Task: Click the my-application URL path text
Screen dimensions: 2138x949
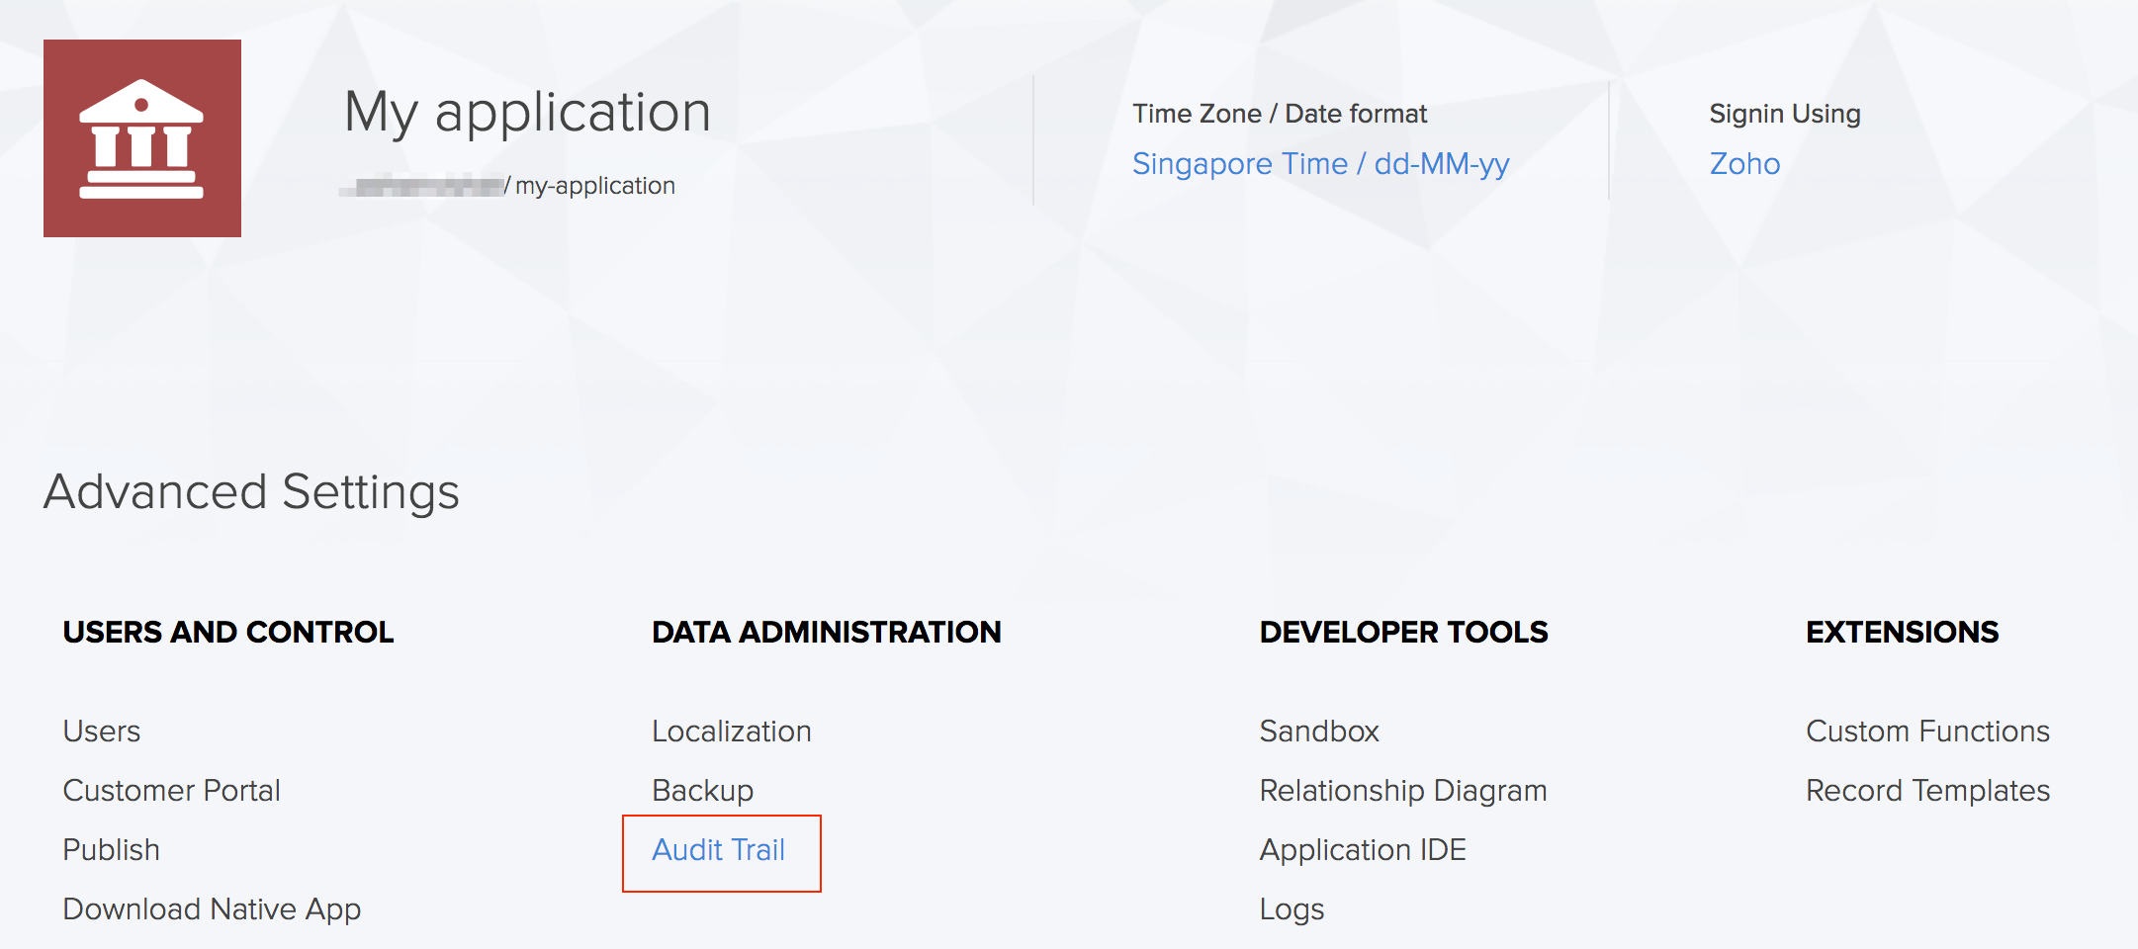Action: 593,186
